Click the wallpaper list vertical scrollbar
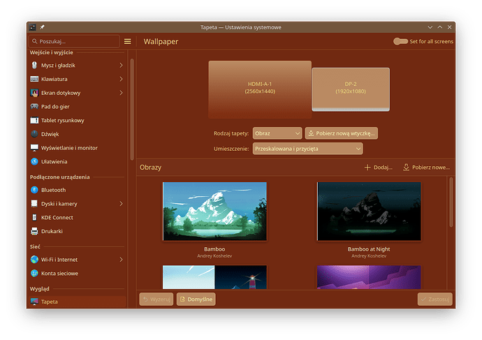Screen dimensions: 482x340 451,202
